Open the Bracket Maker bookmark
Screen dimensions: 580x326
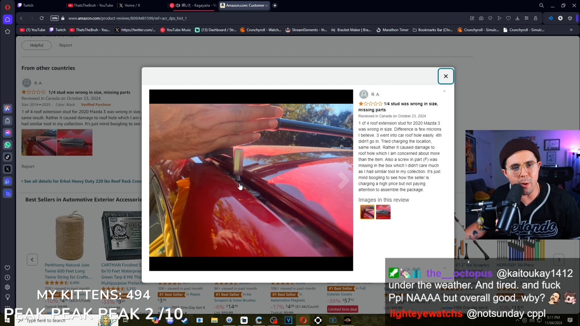pyautogui.click(x=351, y=30)
